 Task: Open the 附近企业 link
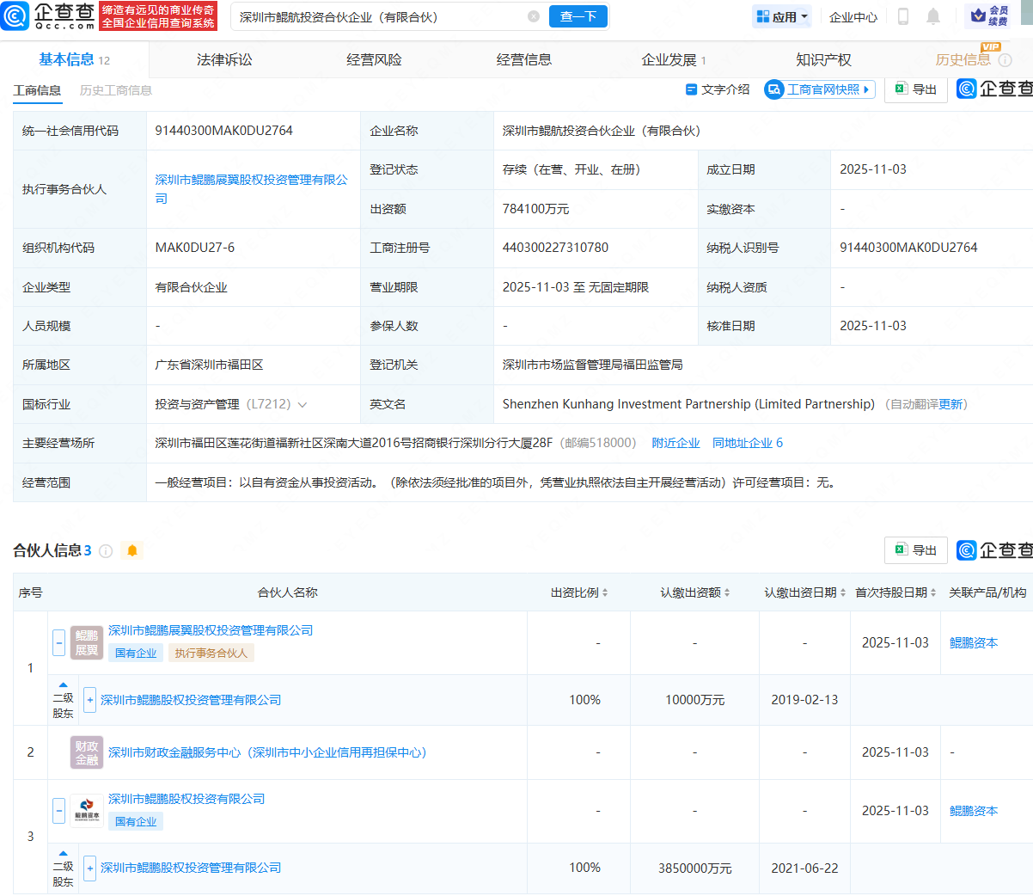[x=675, y=443]
